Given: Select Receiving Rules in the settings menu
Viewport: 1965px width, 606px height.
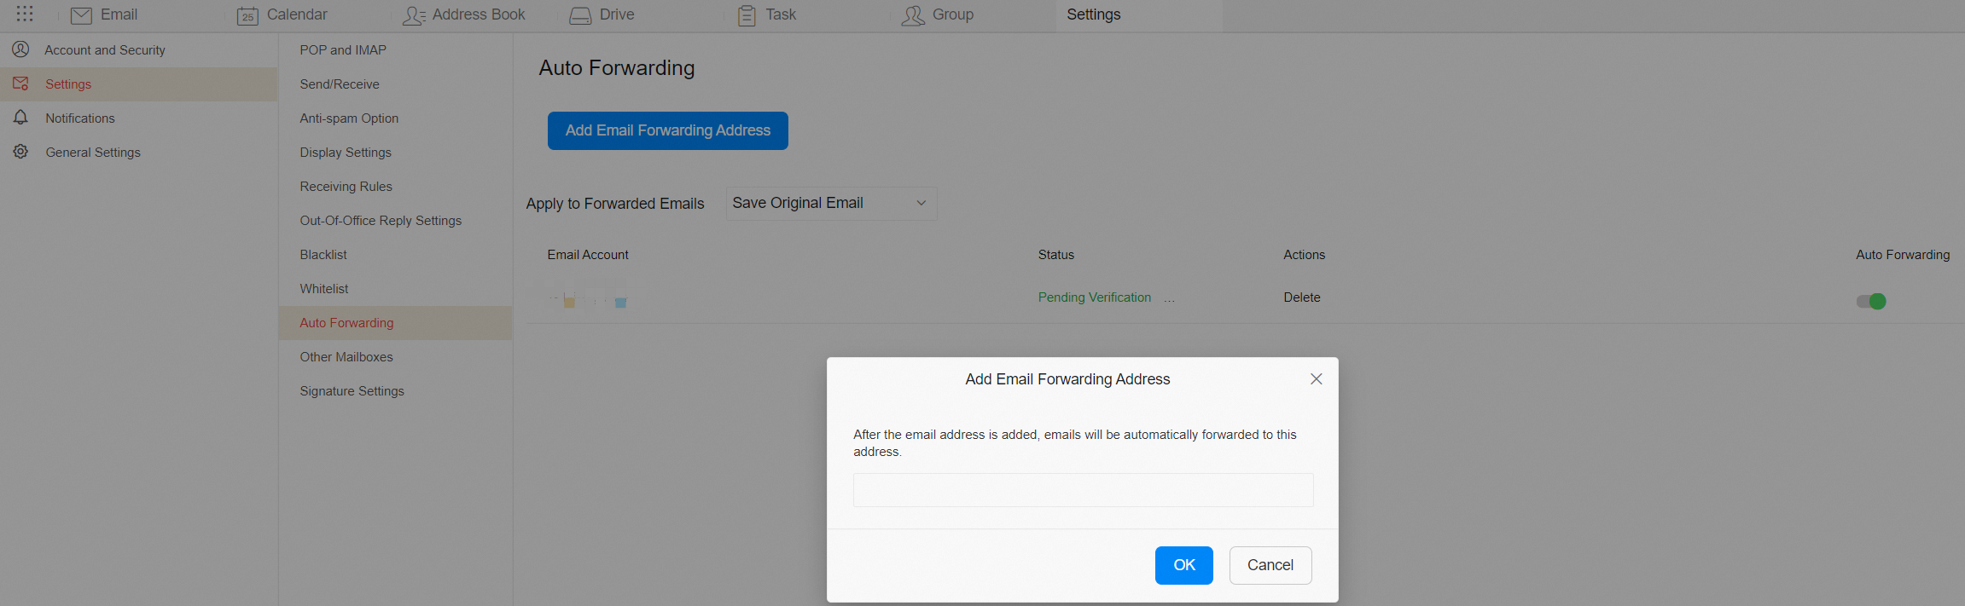Looking at the screenshot, I should [x=346, y=187].
